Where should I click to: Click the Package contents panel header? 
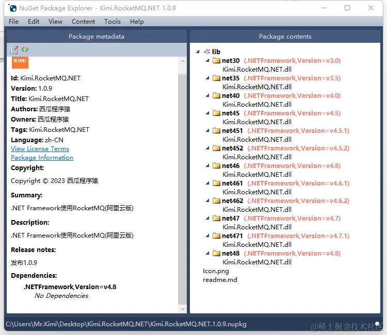pos(285,37)
